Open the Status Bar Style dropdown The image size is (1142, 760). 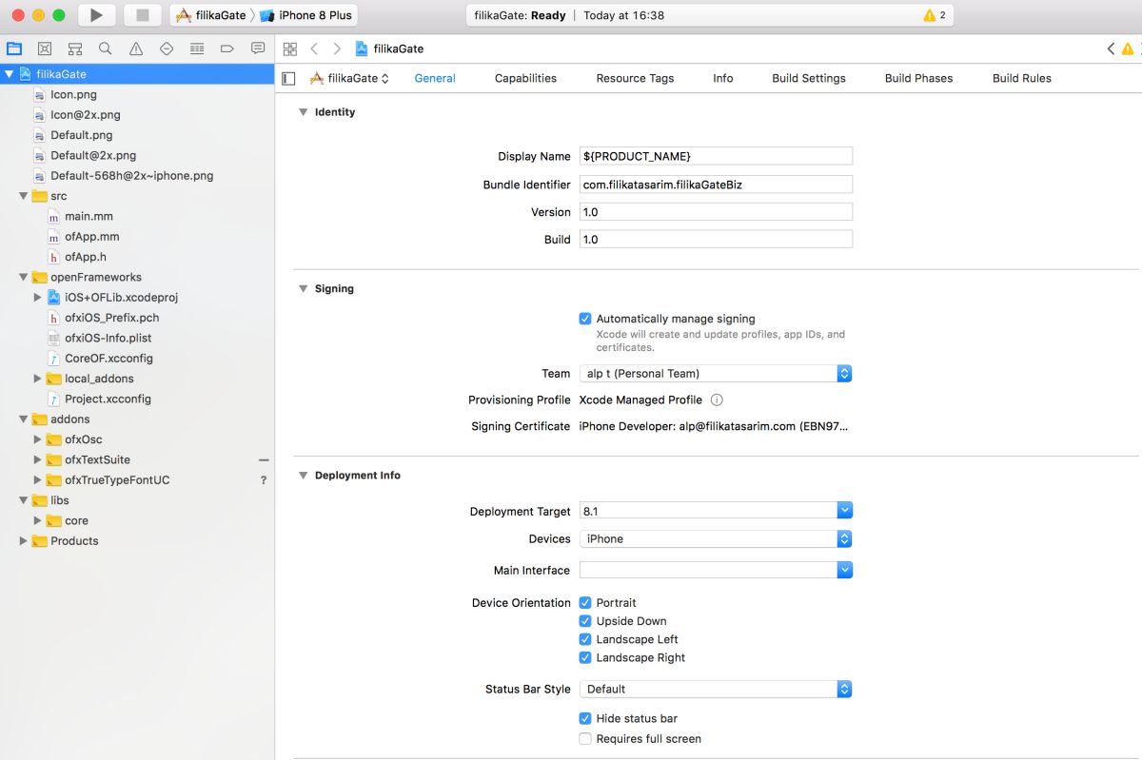(x=716, y=690)
